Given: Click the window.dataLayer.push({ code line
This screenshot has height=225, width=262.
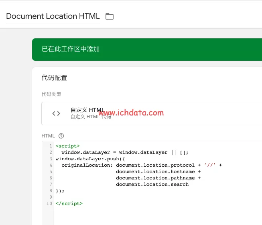Looking at the screenshot, I should [90, 159].
